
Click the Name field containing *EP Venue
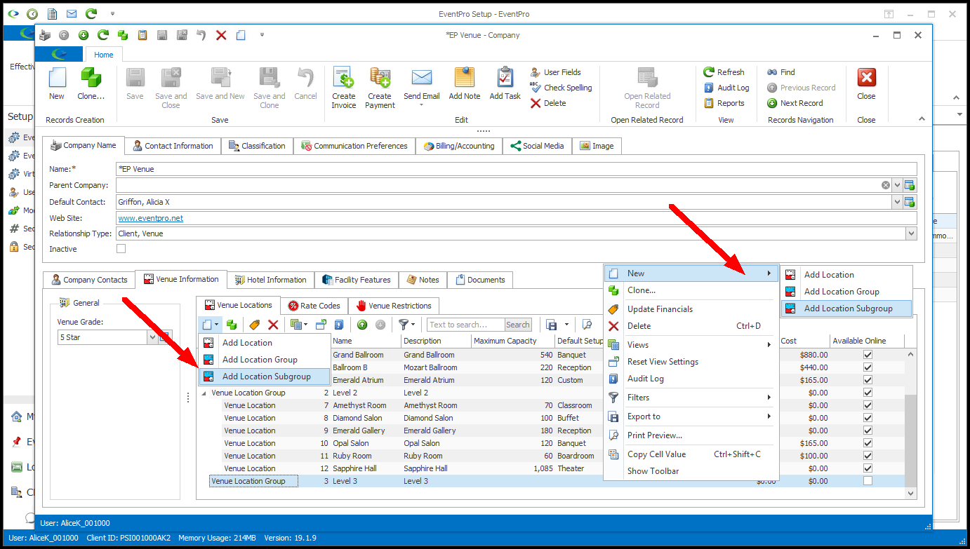pos(517,169)
